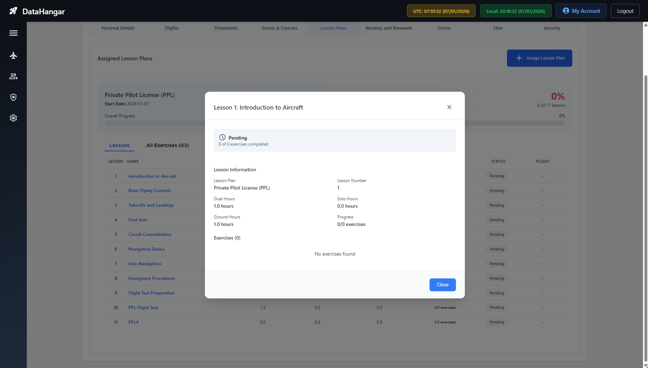Open the settings gear in sidebar

(13, 118)
